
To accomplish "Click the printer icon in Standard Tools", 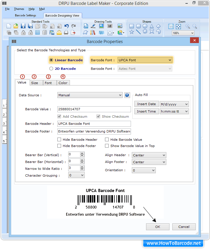I will click(x=66, y=32).
